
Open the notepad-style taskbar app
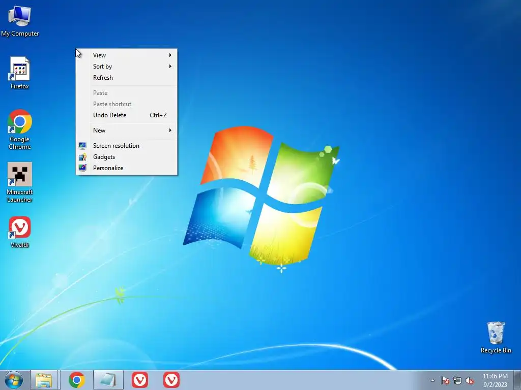pyautogui.click(x=108, y=380)
